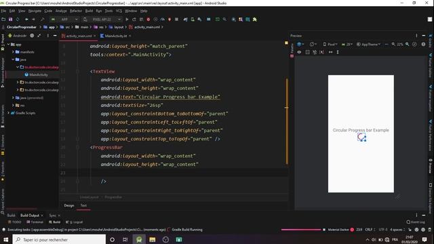
Task: Click the Navigate Back arrow icon
Action: click(26, 20)
